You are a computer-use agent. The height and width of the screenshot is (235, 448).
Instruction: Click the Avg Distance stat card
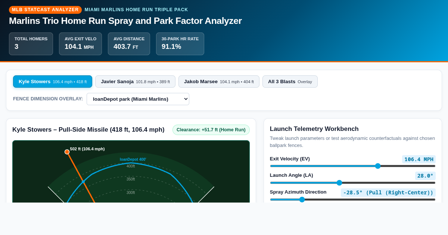pos(129,44)
